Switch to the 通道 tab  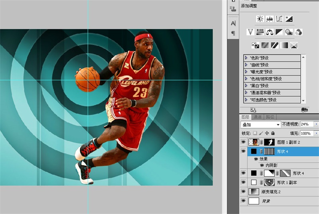pyautogui.click(x=257, y=117)
